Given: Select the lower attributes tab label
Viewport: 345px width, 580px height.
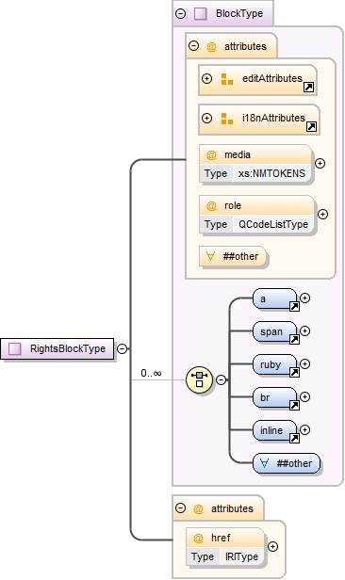Looking at the screenshot, I should 232,508.
